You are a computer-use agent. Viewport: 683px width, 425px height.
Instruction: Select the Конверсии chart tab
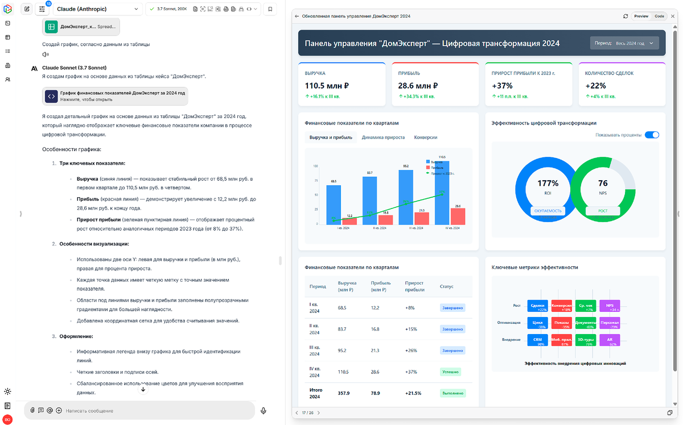426,137
